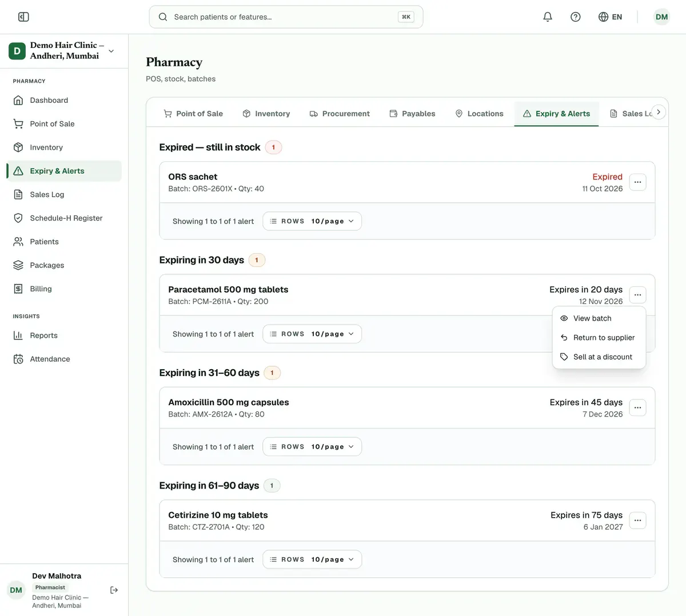Image resolution: width=686 pixels, height=616 pixels.
Task: Click the Attendance calendar-clock icon
Action: (18, 359)
